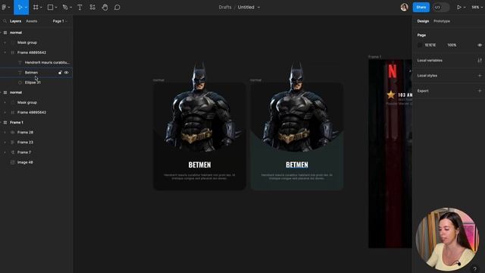Open the present options dropdown arrow
The height and width of the screenshot is (273, 485).
click(x=465, y=8)
